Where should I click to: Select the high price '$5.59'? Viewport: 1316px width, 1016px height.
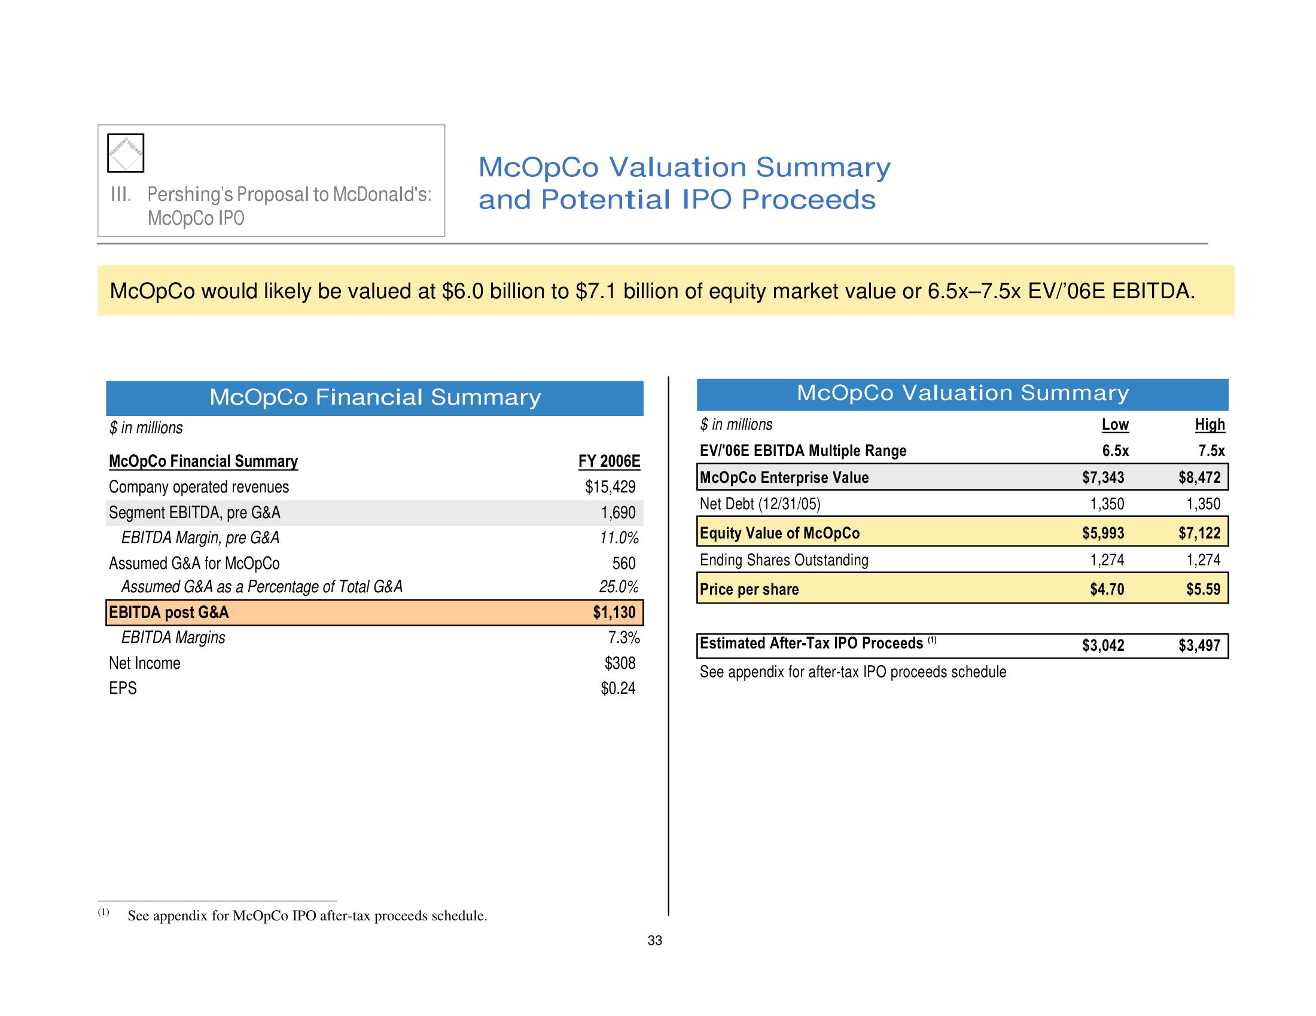[1204, 589]
